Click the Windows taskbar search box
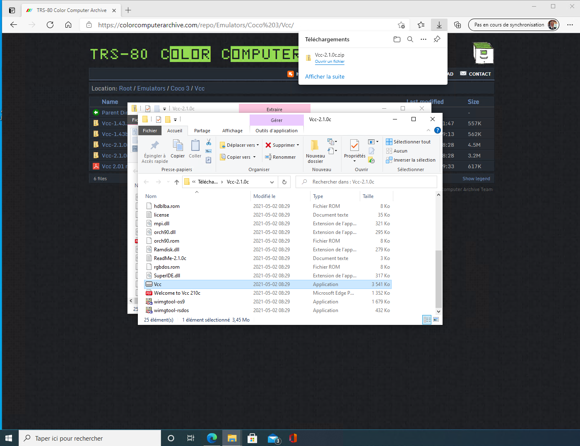Image resolution: width=580 pixels, height=446 pixels. 90,438
